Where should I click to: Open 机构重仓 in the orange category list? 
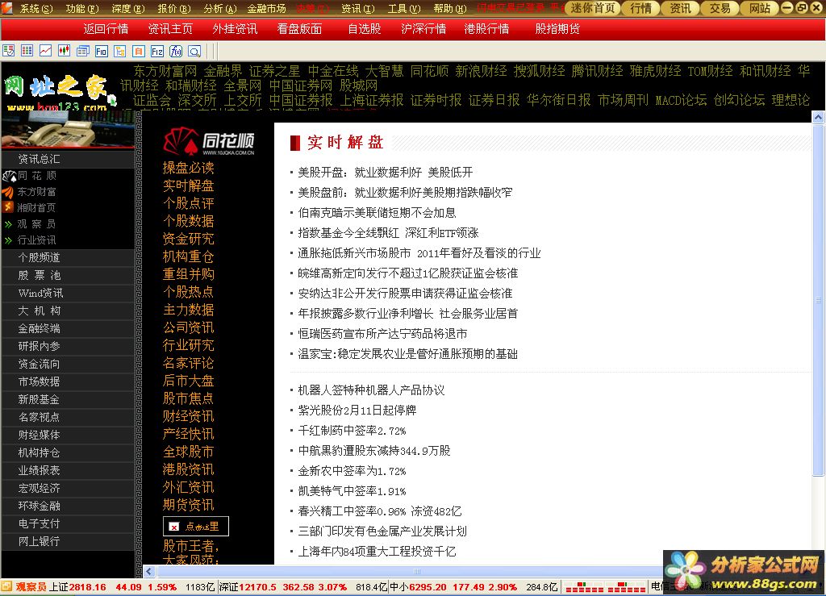pyautogui.click(x=188, y=256)
